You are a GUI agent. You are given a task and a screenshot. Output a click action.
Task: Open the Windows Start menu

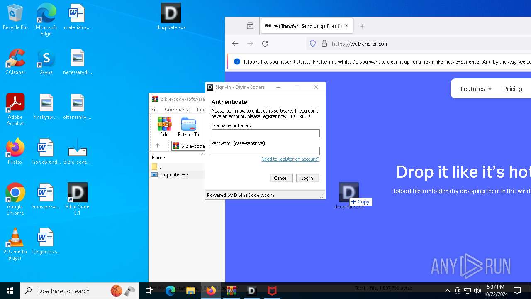[10, 291]
